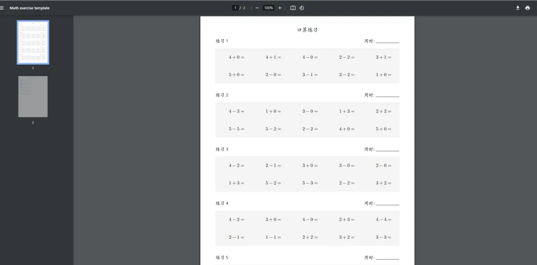The image size is (537, 265).
Task: Click the problem 2 + 3 = in 练习 4
Action: (347, 219)
